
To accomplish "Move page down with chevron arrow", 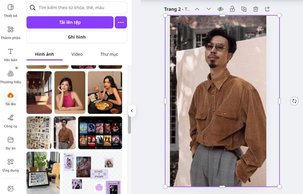I will [209, 9].
